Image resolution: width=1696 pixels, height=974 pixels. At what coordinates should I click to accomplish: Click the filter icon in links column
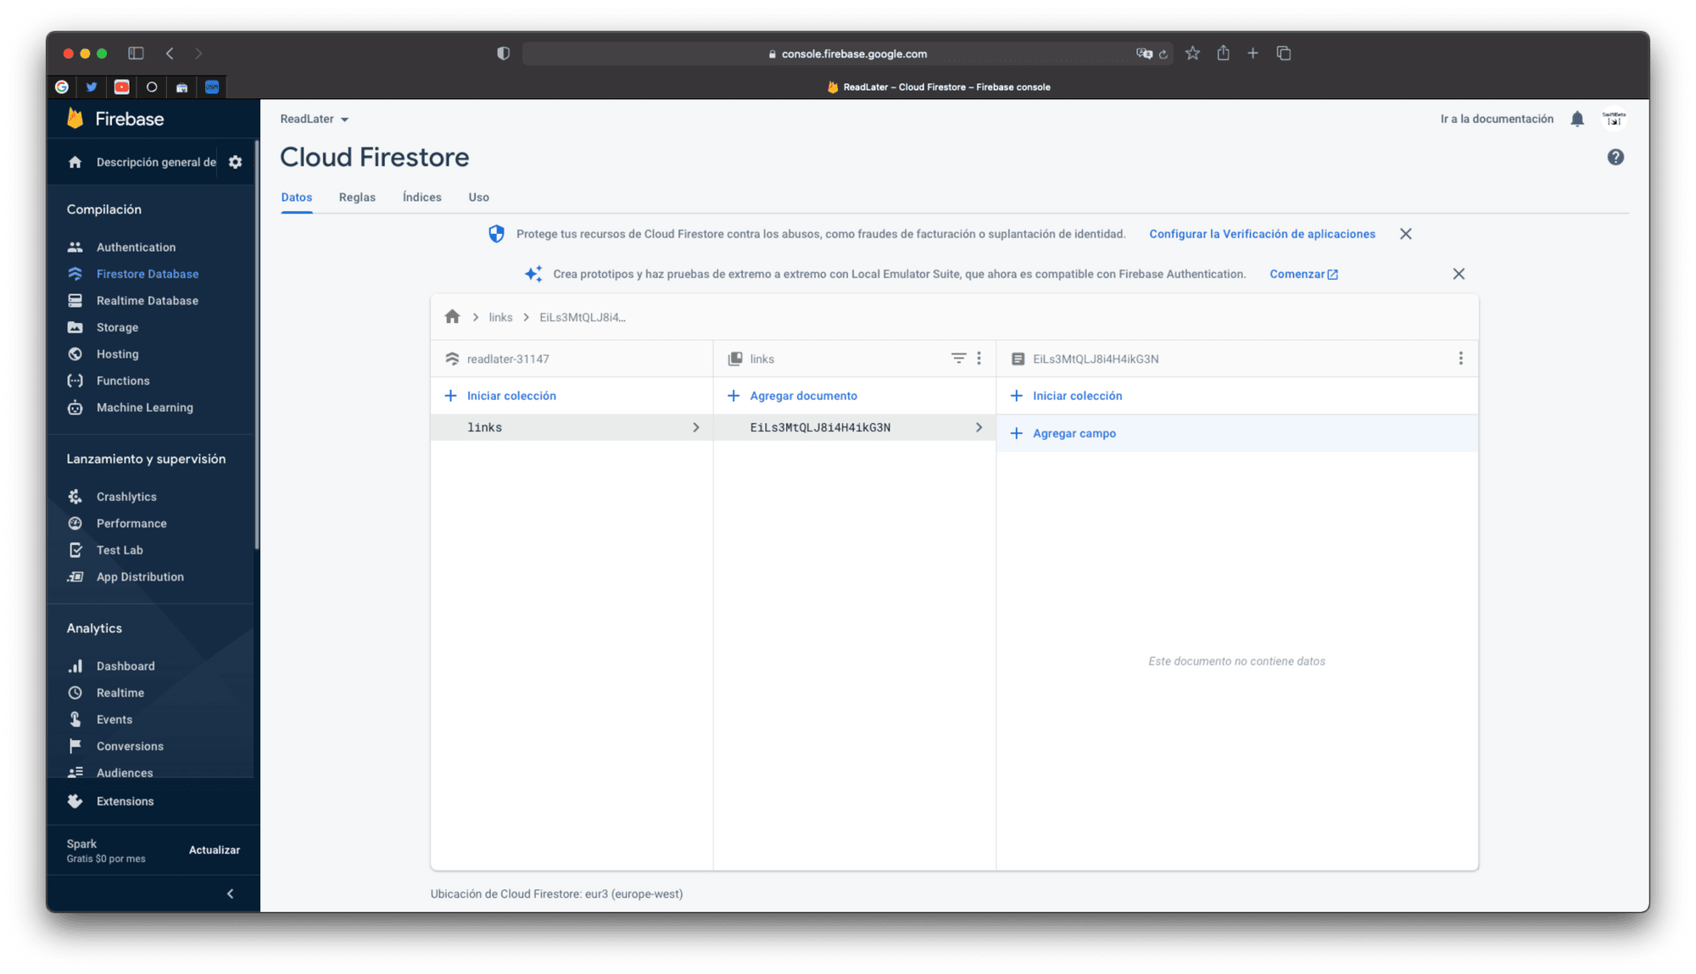click(958, 359)
